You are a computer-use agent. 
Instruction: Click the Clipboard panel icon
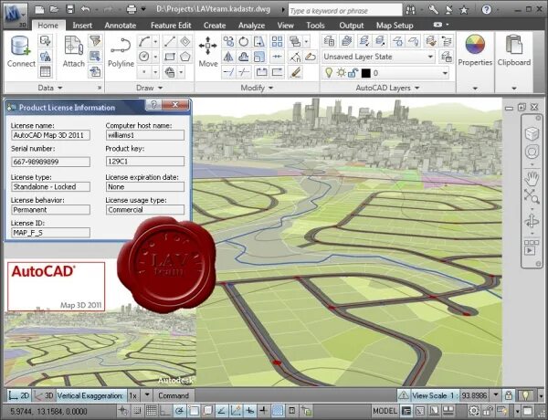point(513,45)
